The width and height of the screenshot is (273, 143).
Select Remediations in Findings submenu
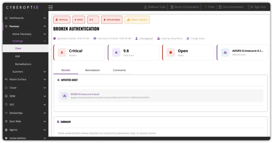(x=23, y=64)
